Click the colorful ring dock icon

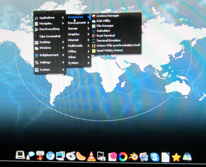point(123,157)
